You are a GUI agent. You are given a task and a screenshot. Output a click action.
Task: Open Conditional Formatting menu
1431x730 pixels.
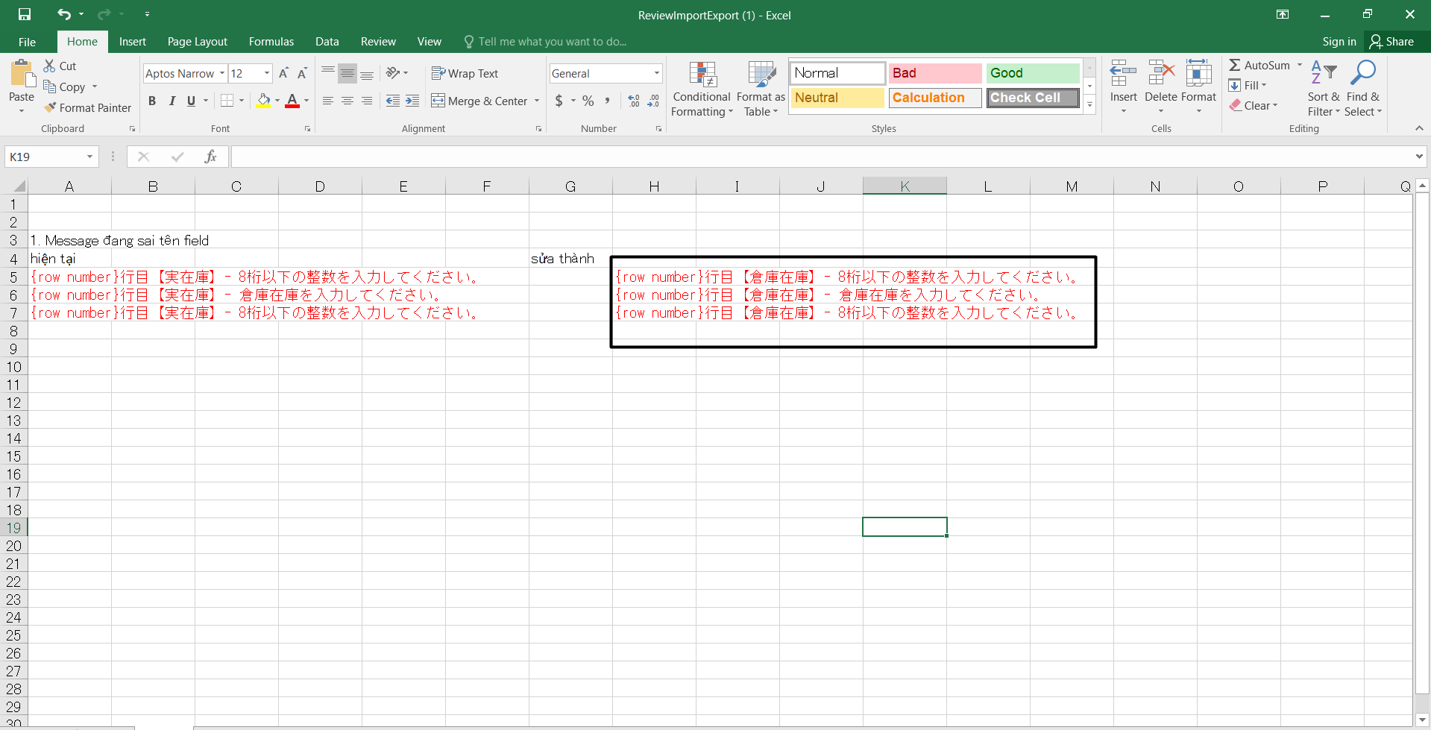(702, 89)
